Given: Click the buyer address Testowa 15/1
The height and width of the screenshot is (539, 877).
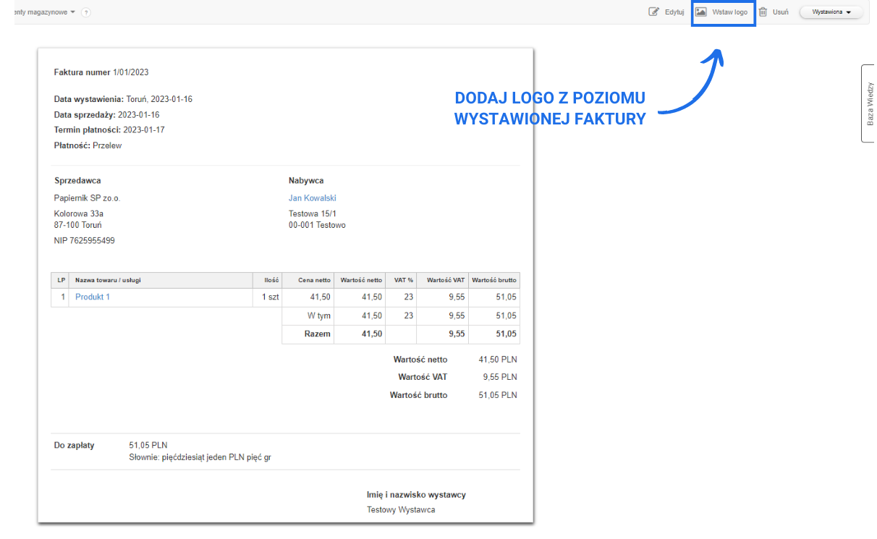Looking at the screenshot, I should pos(313,214).
